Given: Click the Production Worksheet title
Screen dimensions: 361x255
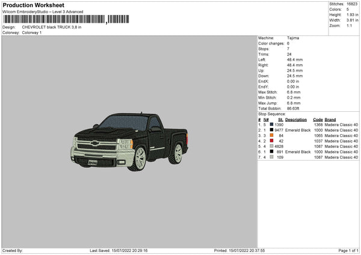Looking at the screenshot, I should (33, 5).
